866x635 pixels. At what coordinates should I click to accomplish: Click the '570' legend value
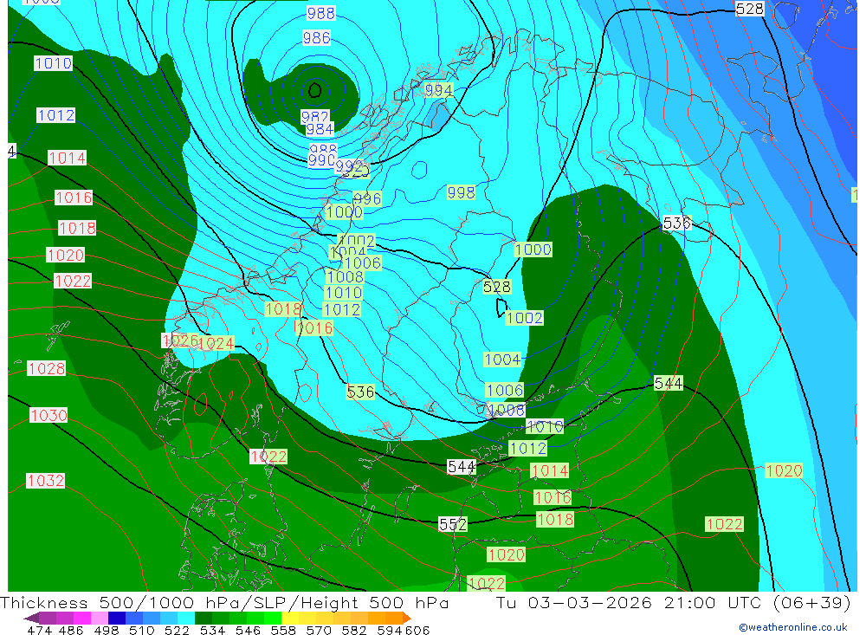(319, 630)
